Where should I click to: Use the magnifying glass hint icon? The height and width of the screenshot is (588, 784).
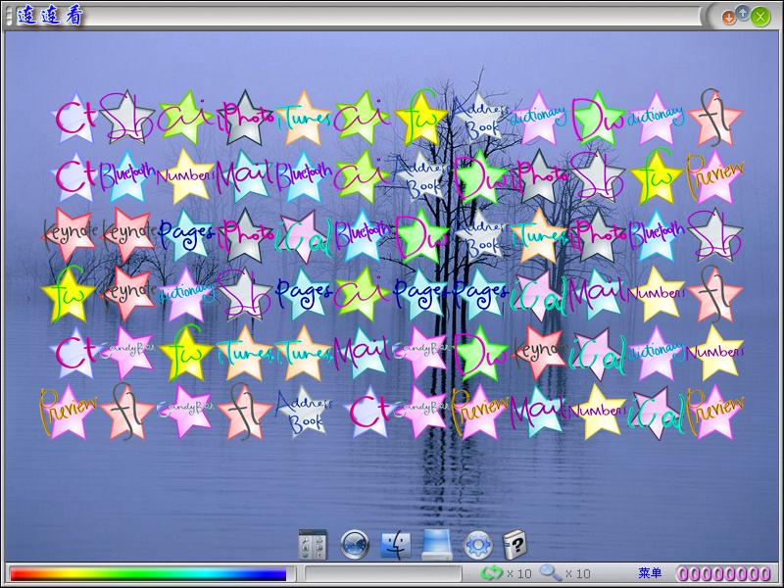(x=551, y=573)
